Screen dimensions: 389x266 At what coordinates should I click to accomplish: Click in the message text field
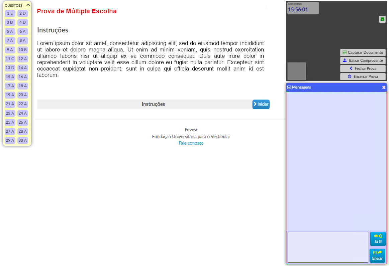click(x=327, y=247)
